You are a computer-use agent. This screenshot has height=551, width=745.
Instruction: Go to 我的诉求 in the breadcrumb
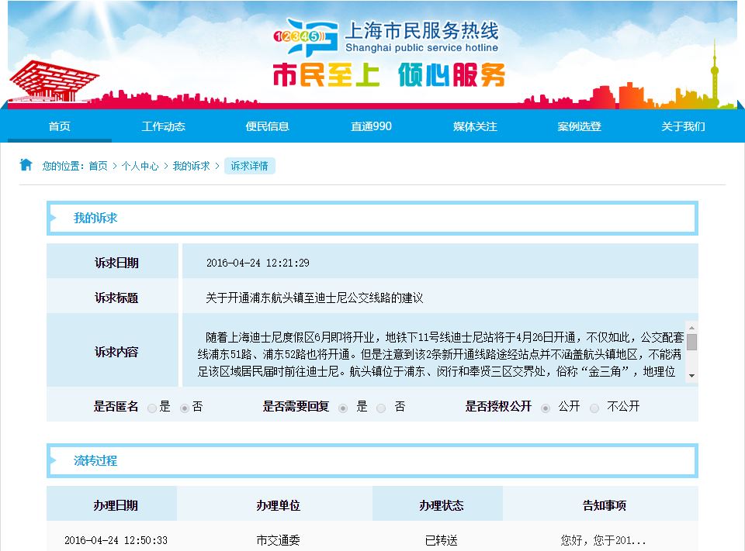click(192, 166)
